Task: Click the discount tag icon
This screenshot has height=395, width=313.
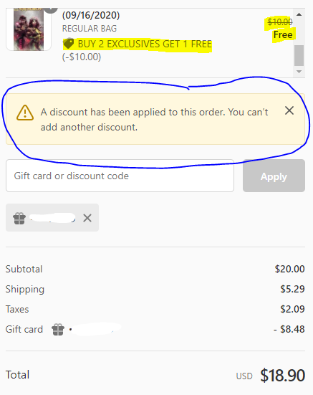Action: [x=68, y=44]
